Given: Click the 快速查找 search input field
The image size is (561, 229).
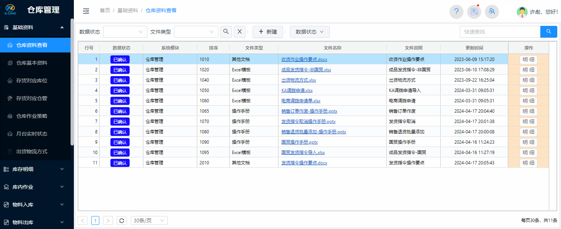Looking at the screenshot, I should 500,32.
